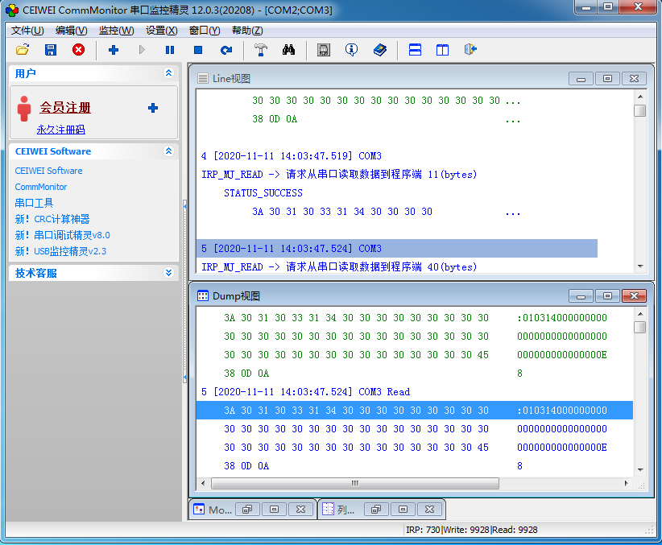Collapse the 用户 panel chevron
The width and height of the screenshot is (662, 545).
[168, 73]
